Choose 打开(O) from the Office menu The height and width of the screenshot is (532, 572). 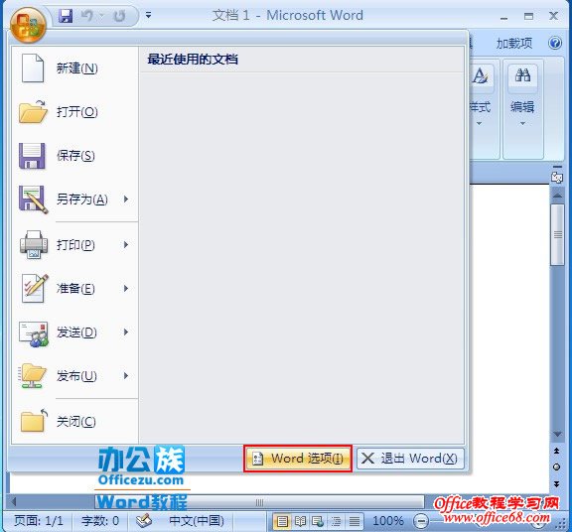pyautogui.click(x=74, y=111)
